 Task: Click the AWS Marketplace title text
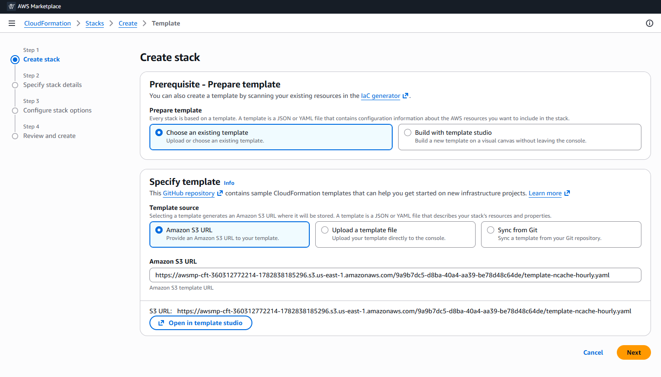pos(39,6)
